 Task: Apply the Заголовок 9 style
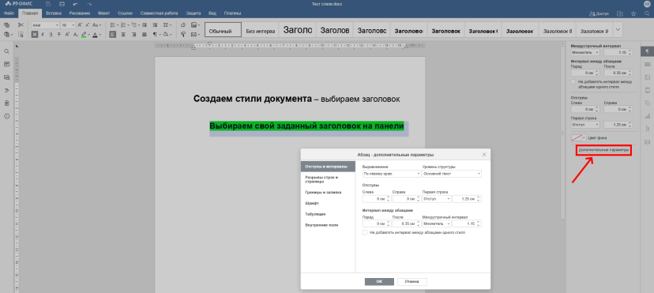coord(594,30)
